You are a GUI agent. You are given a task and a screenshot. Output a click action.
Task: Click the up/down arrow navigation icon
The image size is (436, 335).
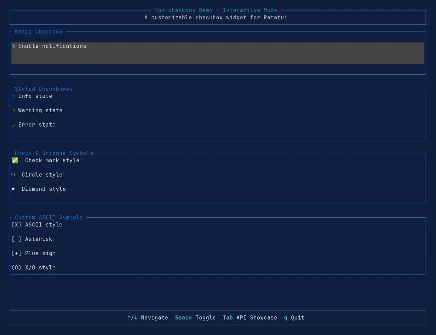click(132, 317)
